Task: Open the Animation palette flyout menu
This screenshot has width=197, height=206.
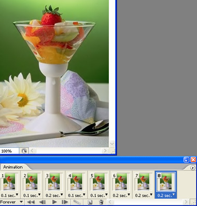Action: [193, 168]
